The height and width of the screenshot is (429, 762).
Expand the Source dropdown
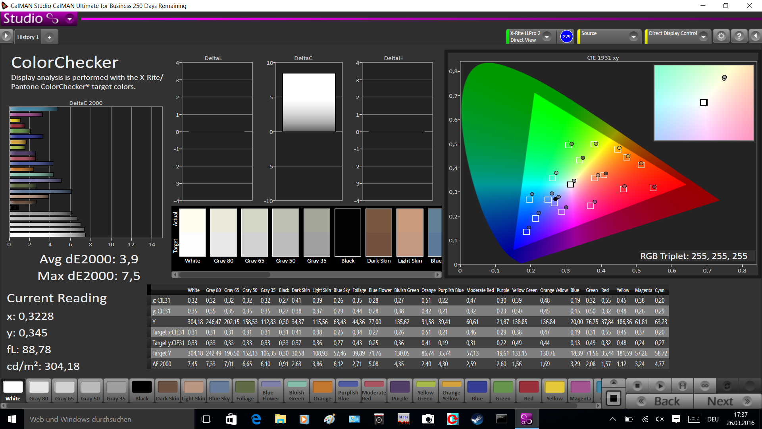[x=633, y=37]
